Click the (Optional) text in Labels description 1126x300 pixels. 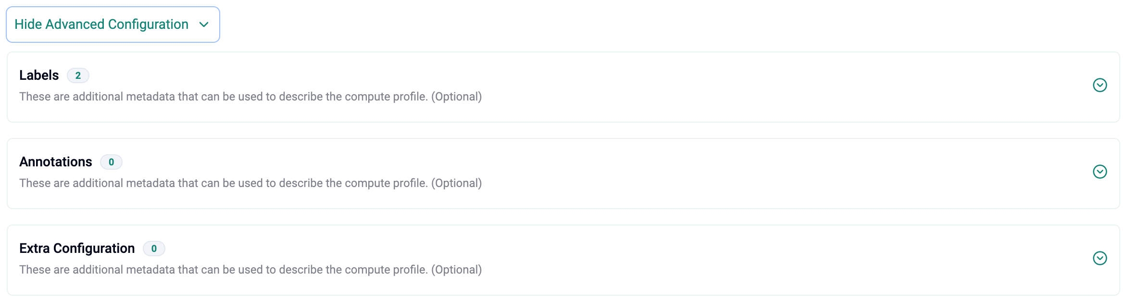click(x=456, y=97)
